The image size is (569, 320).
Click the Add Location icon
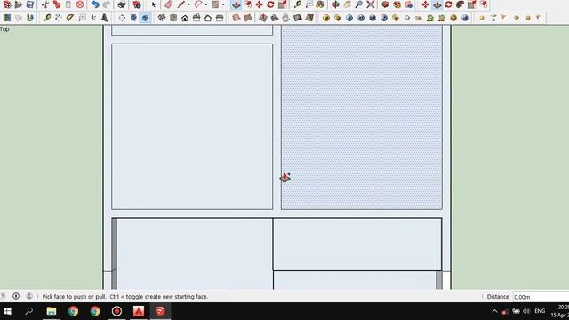tap(7, 18)
